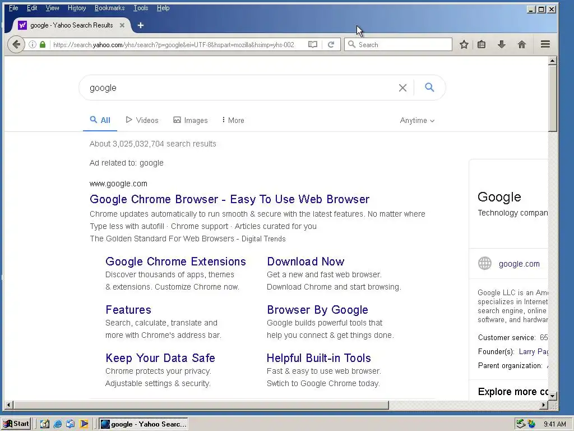This screenshot has width=574, height=431.
Task: Click the scroll up arrow
Action: click(x=553, y=61)
